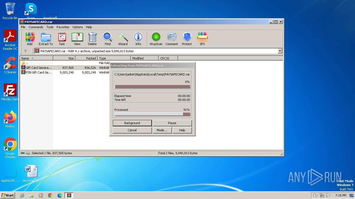Open the CCleaner desktop shortcut
Viewport: 355px width, 199px height.
10,65
